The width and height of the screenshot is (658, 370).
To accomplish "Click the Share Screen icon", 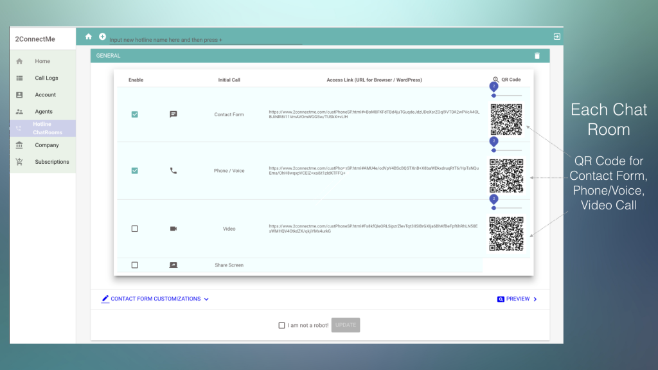I will pyautogui.click(x=173, y=265).
